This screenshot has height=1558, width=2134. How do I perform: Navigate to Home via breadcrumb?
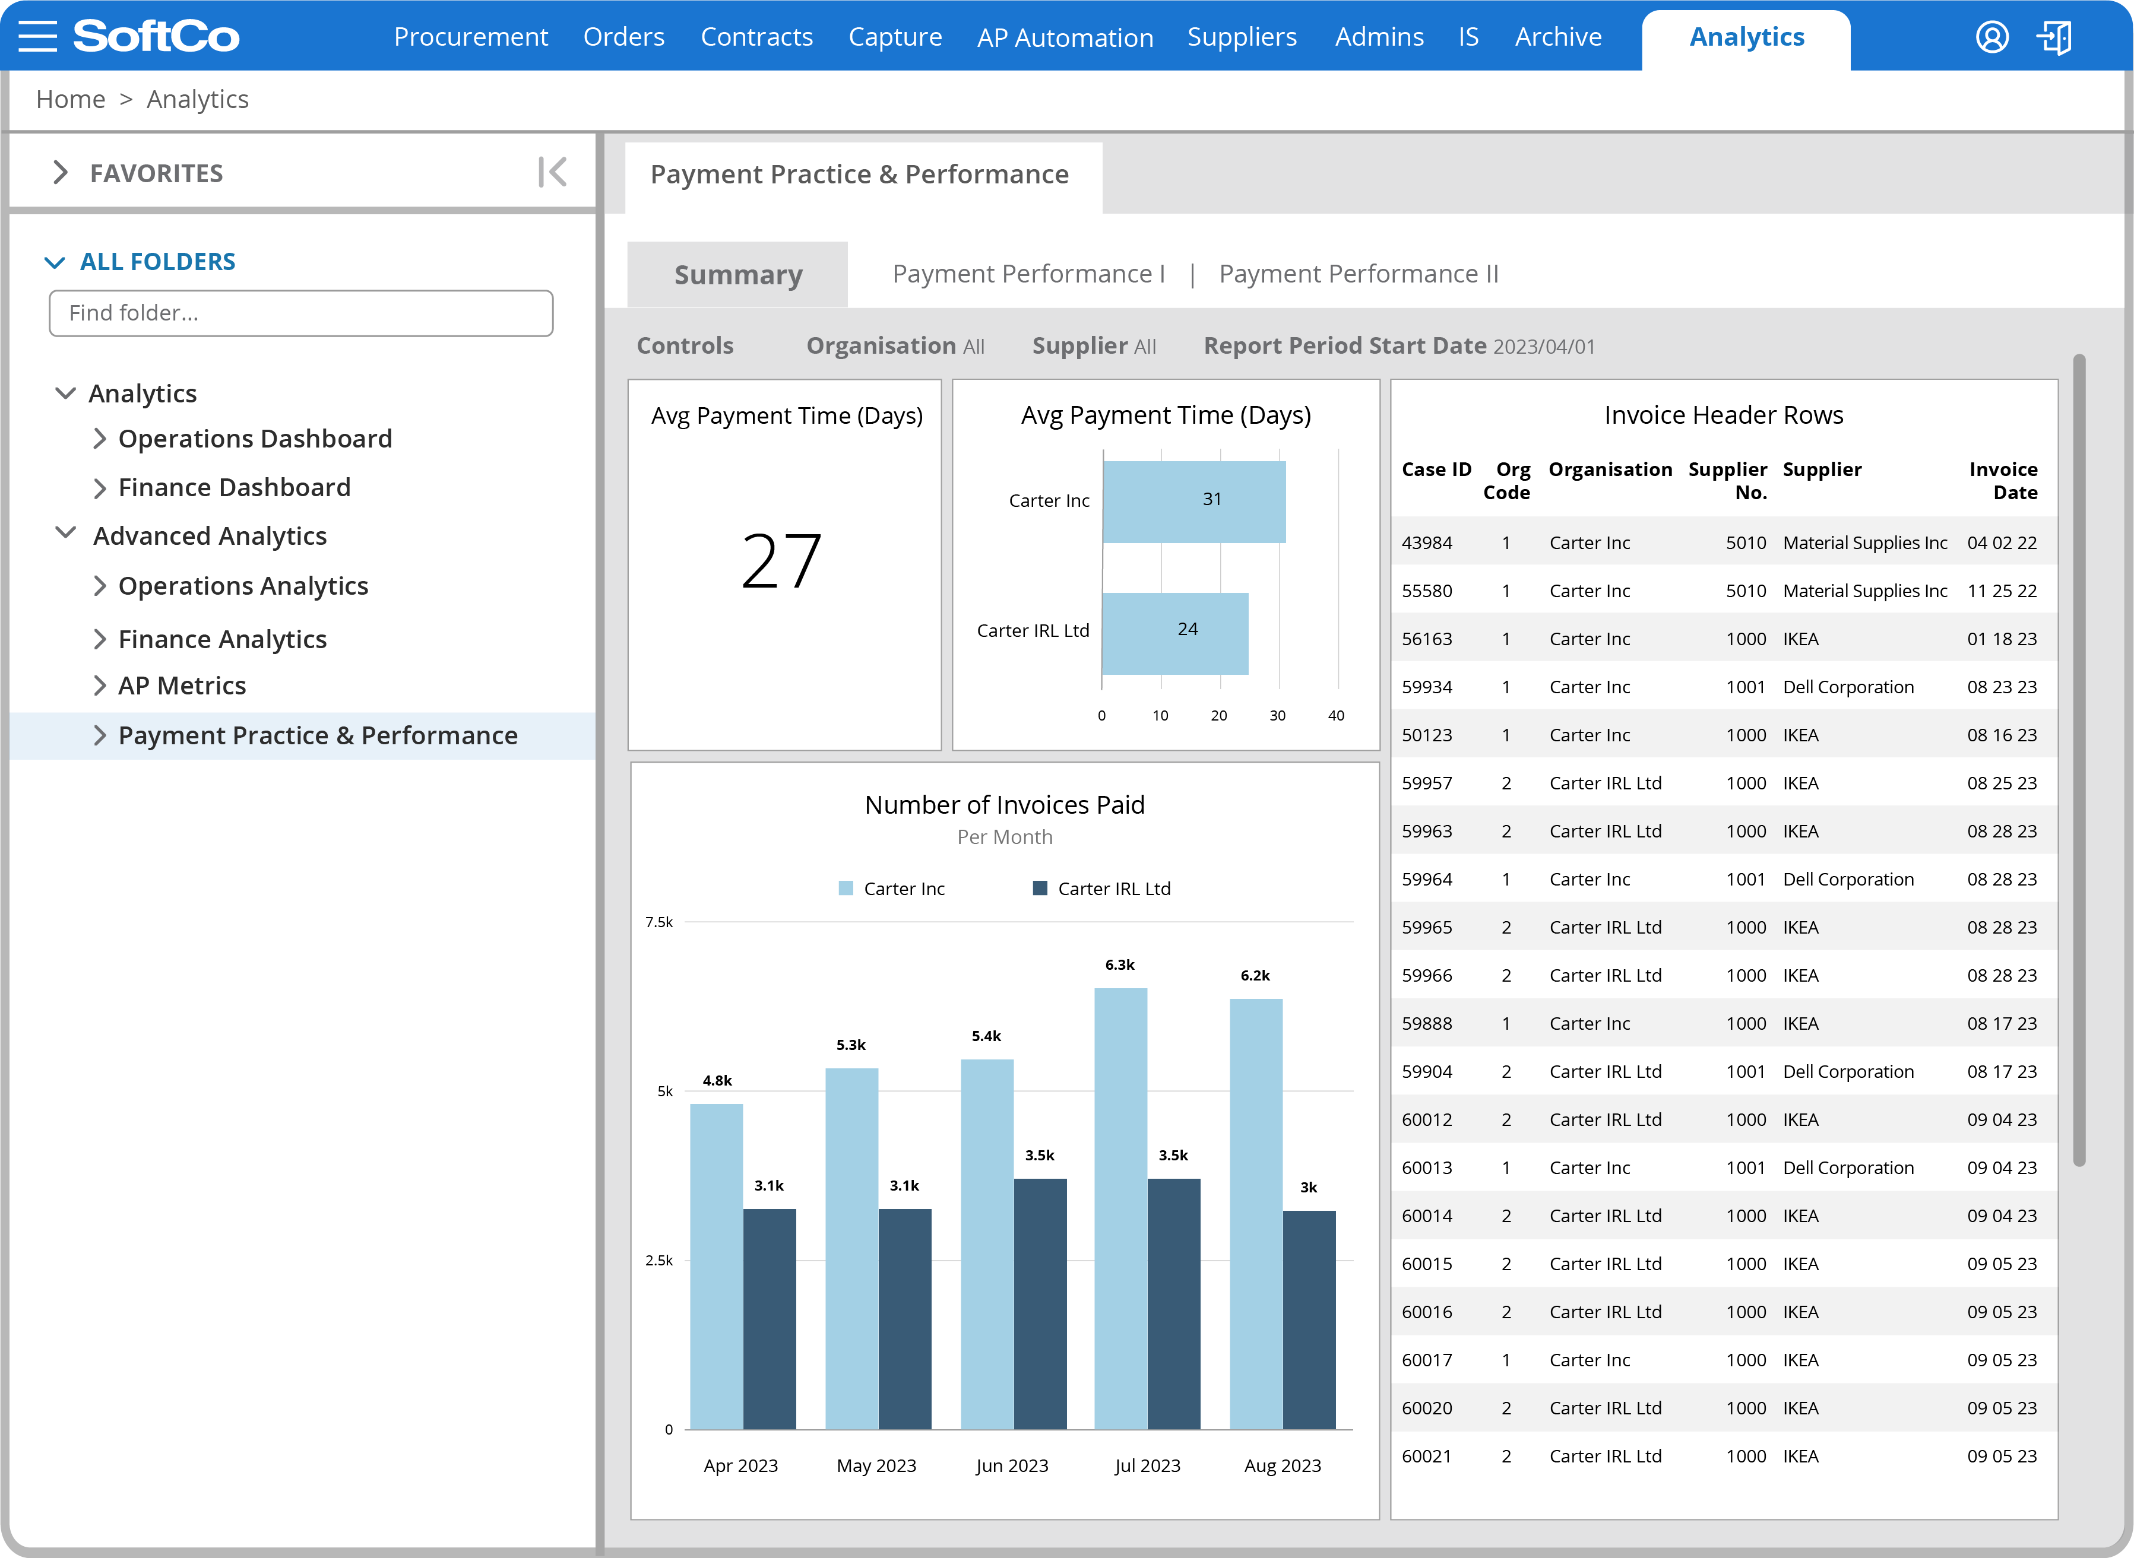(70, 98)
